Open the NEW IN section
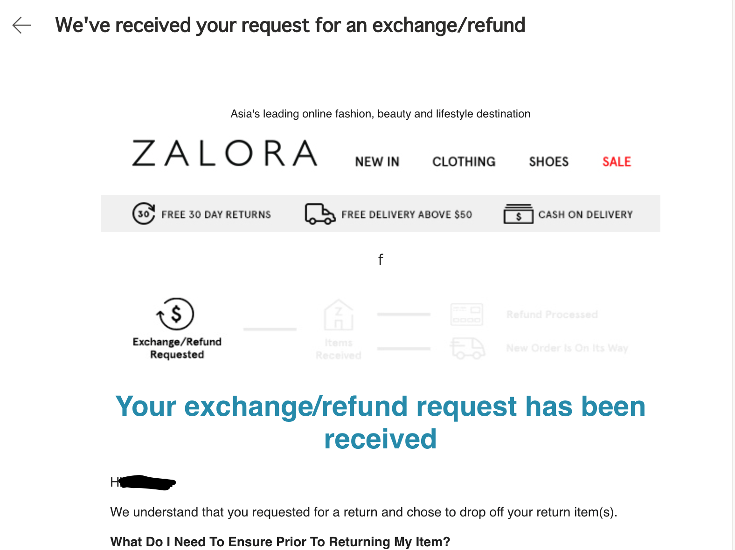The image size is (735, 550). pos(377,162)
